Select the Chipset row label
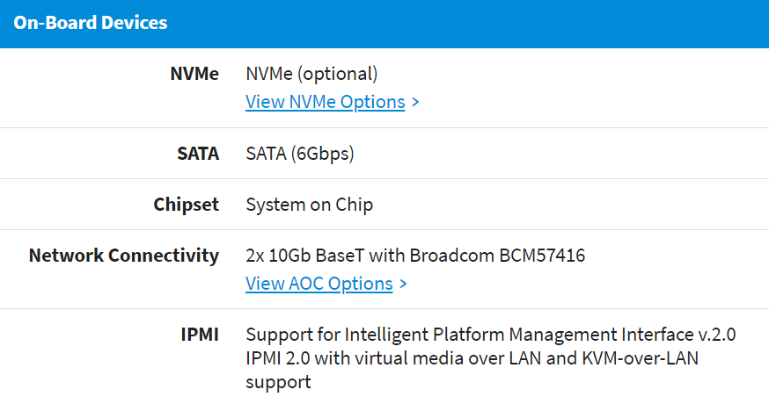The image size is (769, 404). [186, 205]
